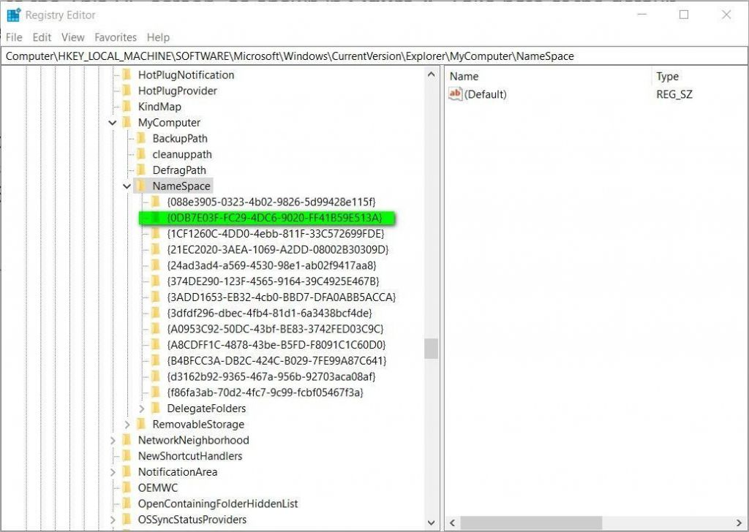Click the NameSpace folder icon
Screen dimensions: 749x532
pyautogui.click(x=143, y=186)
